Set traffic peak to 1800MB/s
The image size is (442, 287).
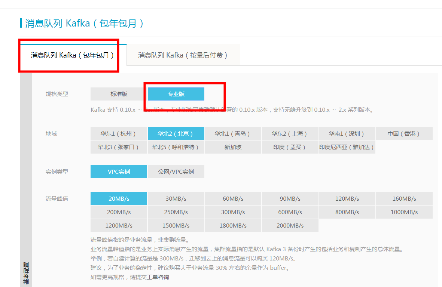(233, 226)
